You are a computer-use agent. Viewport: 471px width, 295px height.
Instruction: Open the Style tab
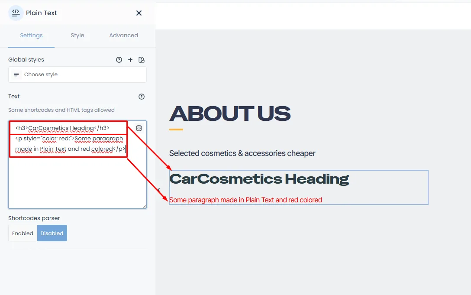click(77, 35)
